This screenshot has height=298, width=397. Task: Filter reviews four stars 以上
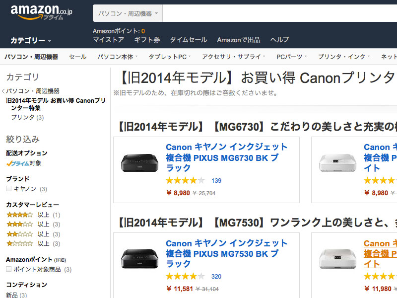pos(33,215)
